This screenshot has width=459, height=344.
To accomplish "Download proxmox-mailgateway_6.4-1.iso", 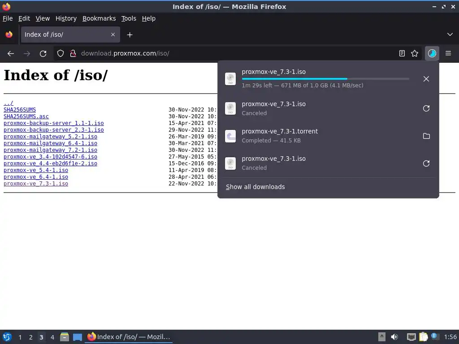I will point(50,143).
